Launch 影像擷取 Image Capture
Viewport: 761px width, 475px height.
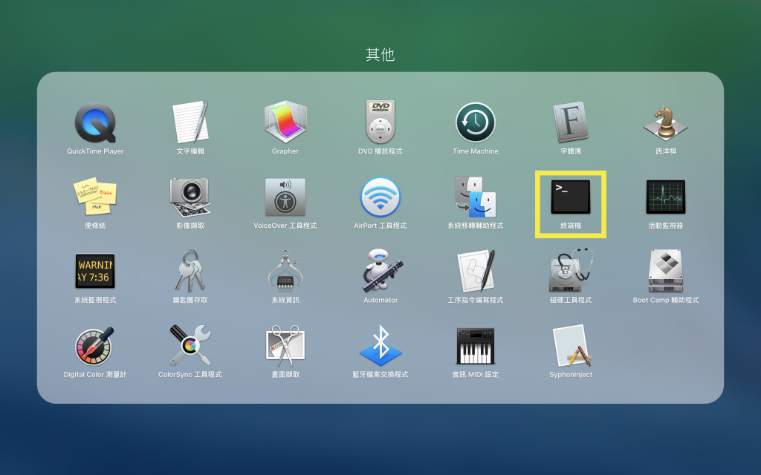190,197
